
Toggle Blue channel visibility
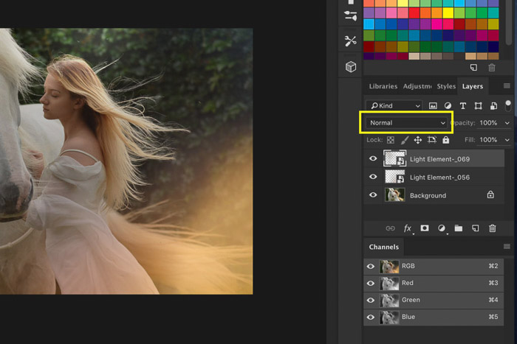click(371, 317)
